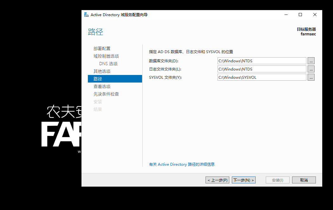Click the Active Directory wizard title bar icon

tap(86, 14)
